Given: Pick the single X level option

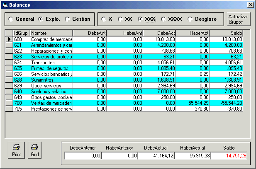Looking at the screenshot, I should click(104, 19).
